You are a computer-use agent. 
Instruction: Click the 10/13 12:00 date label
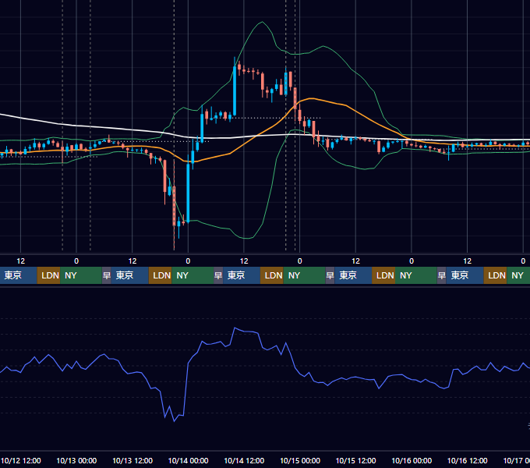[132, 460]
